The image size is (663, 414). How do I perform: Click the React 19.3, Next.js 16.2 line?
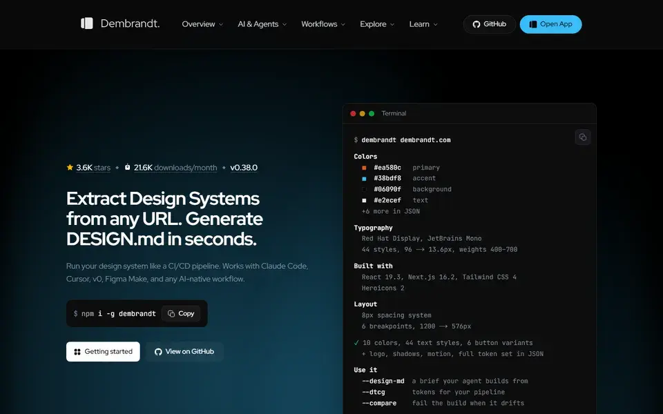coord(439,277)
